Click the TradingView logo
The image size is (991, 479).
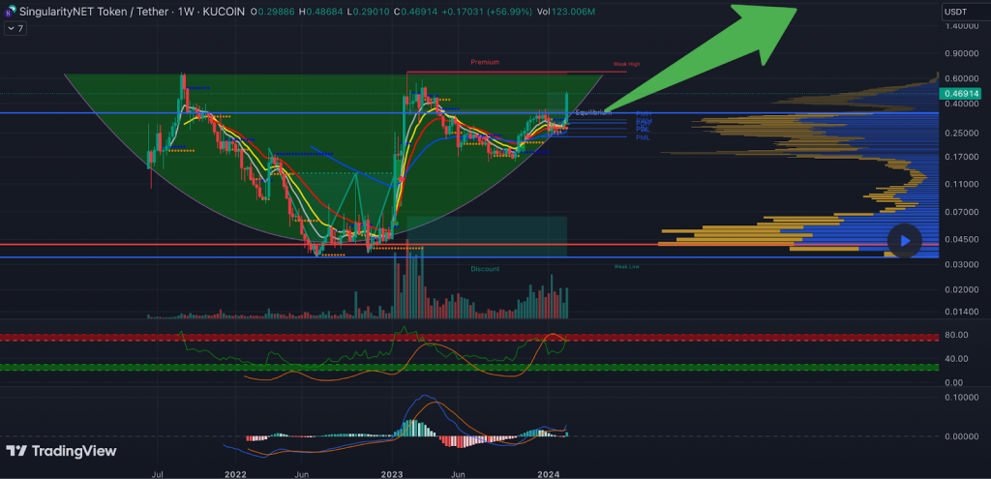[x=61, y=451]
